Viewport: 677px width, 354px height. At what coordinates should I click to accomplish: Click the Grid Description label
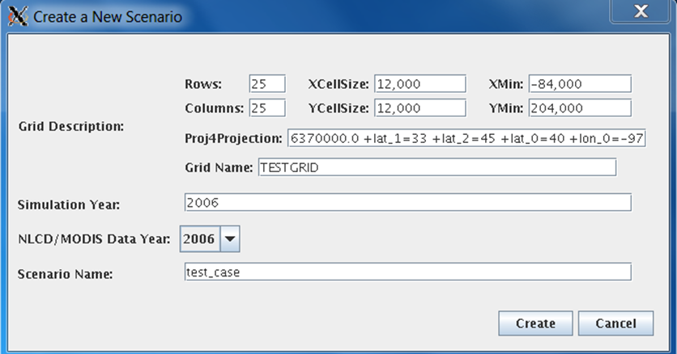pyautogui.click(x=71, y=127)
